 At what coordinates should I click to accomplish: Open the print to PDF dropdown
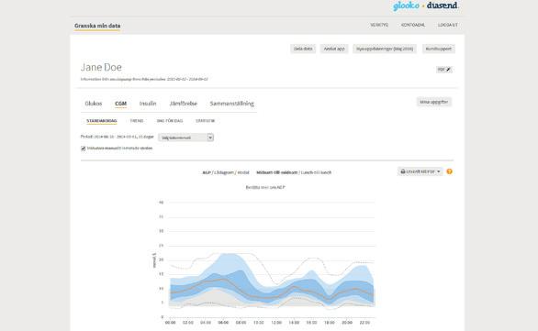point(420,171)
